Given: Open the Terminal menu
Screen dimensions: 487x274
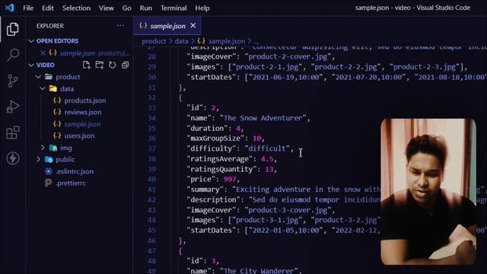Looking at the screenshot, I should tap(173, 8).
